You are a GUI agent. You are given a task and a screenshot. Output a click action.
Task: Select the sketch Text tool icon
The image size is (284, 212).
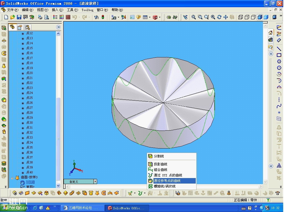pos(279,165)
